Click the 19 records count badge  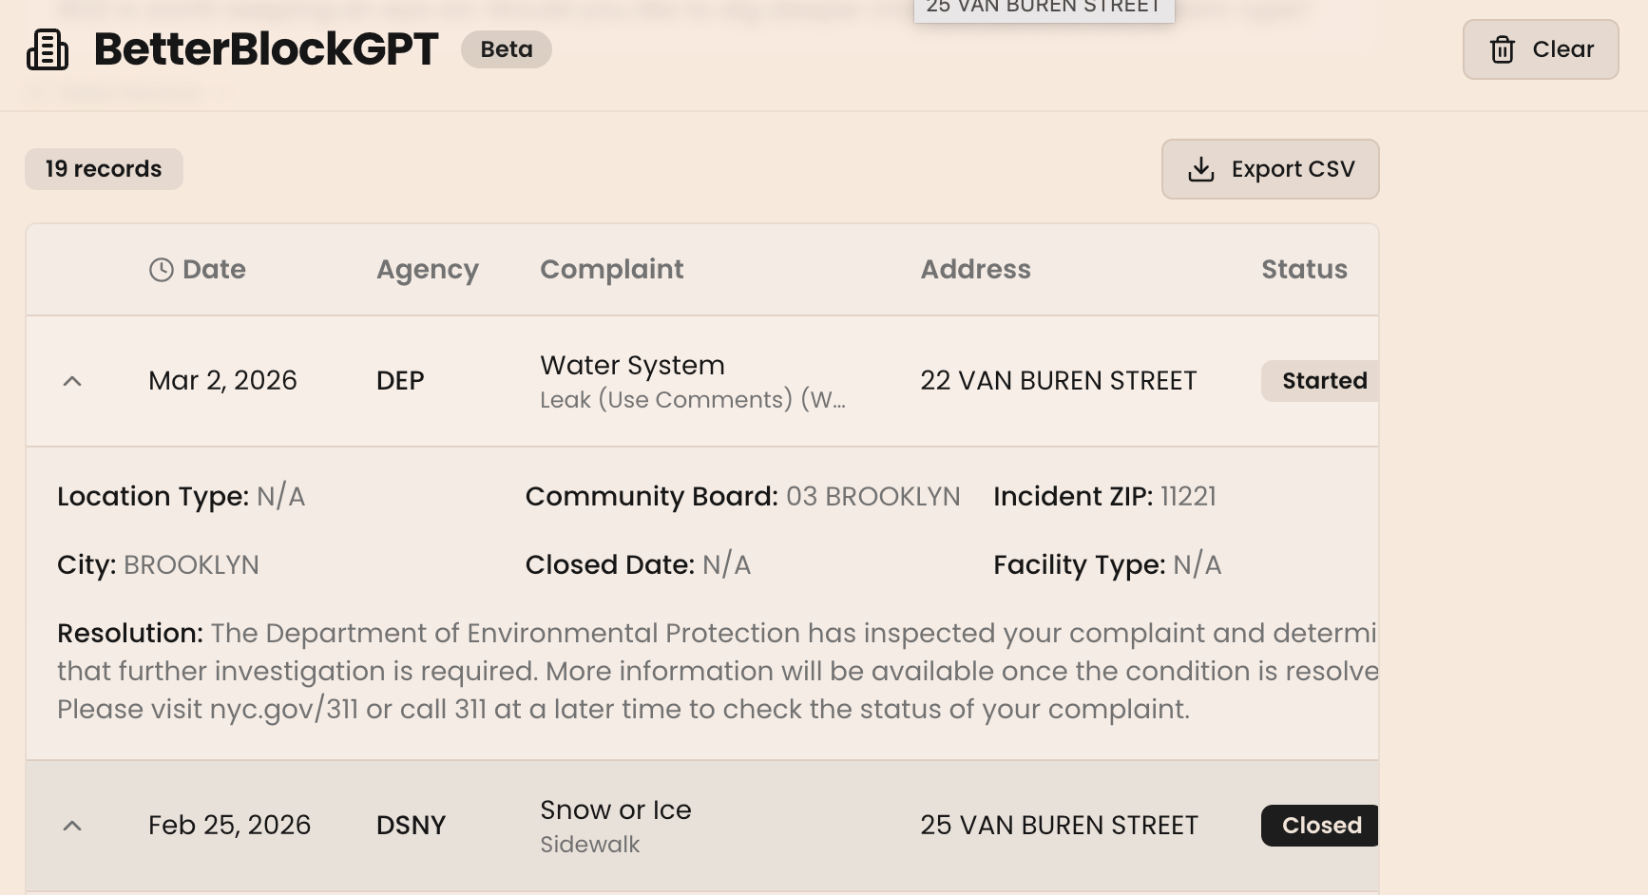(104, 169)
